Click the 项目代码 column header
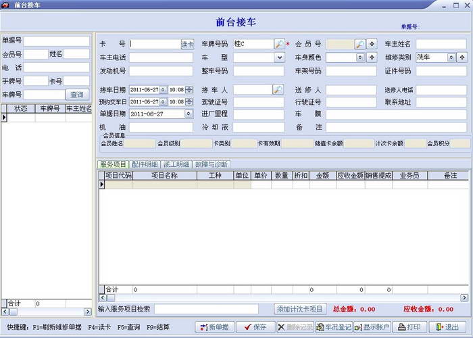Image resolution: width=473 pixels, height=338 pixels. click(118, 176)
